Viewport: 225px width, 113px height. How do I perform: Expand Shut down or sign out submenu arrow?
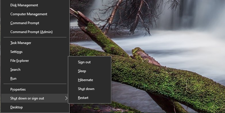[66, 98]
